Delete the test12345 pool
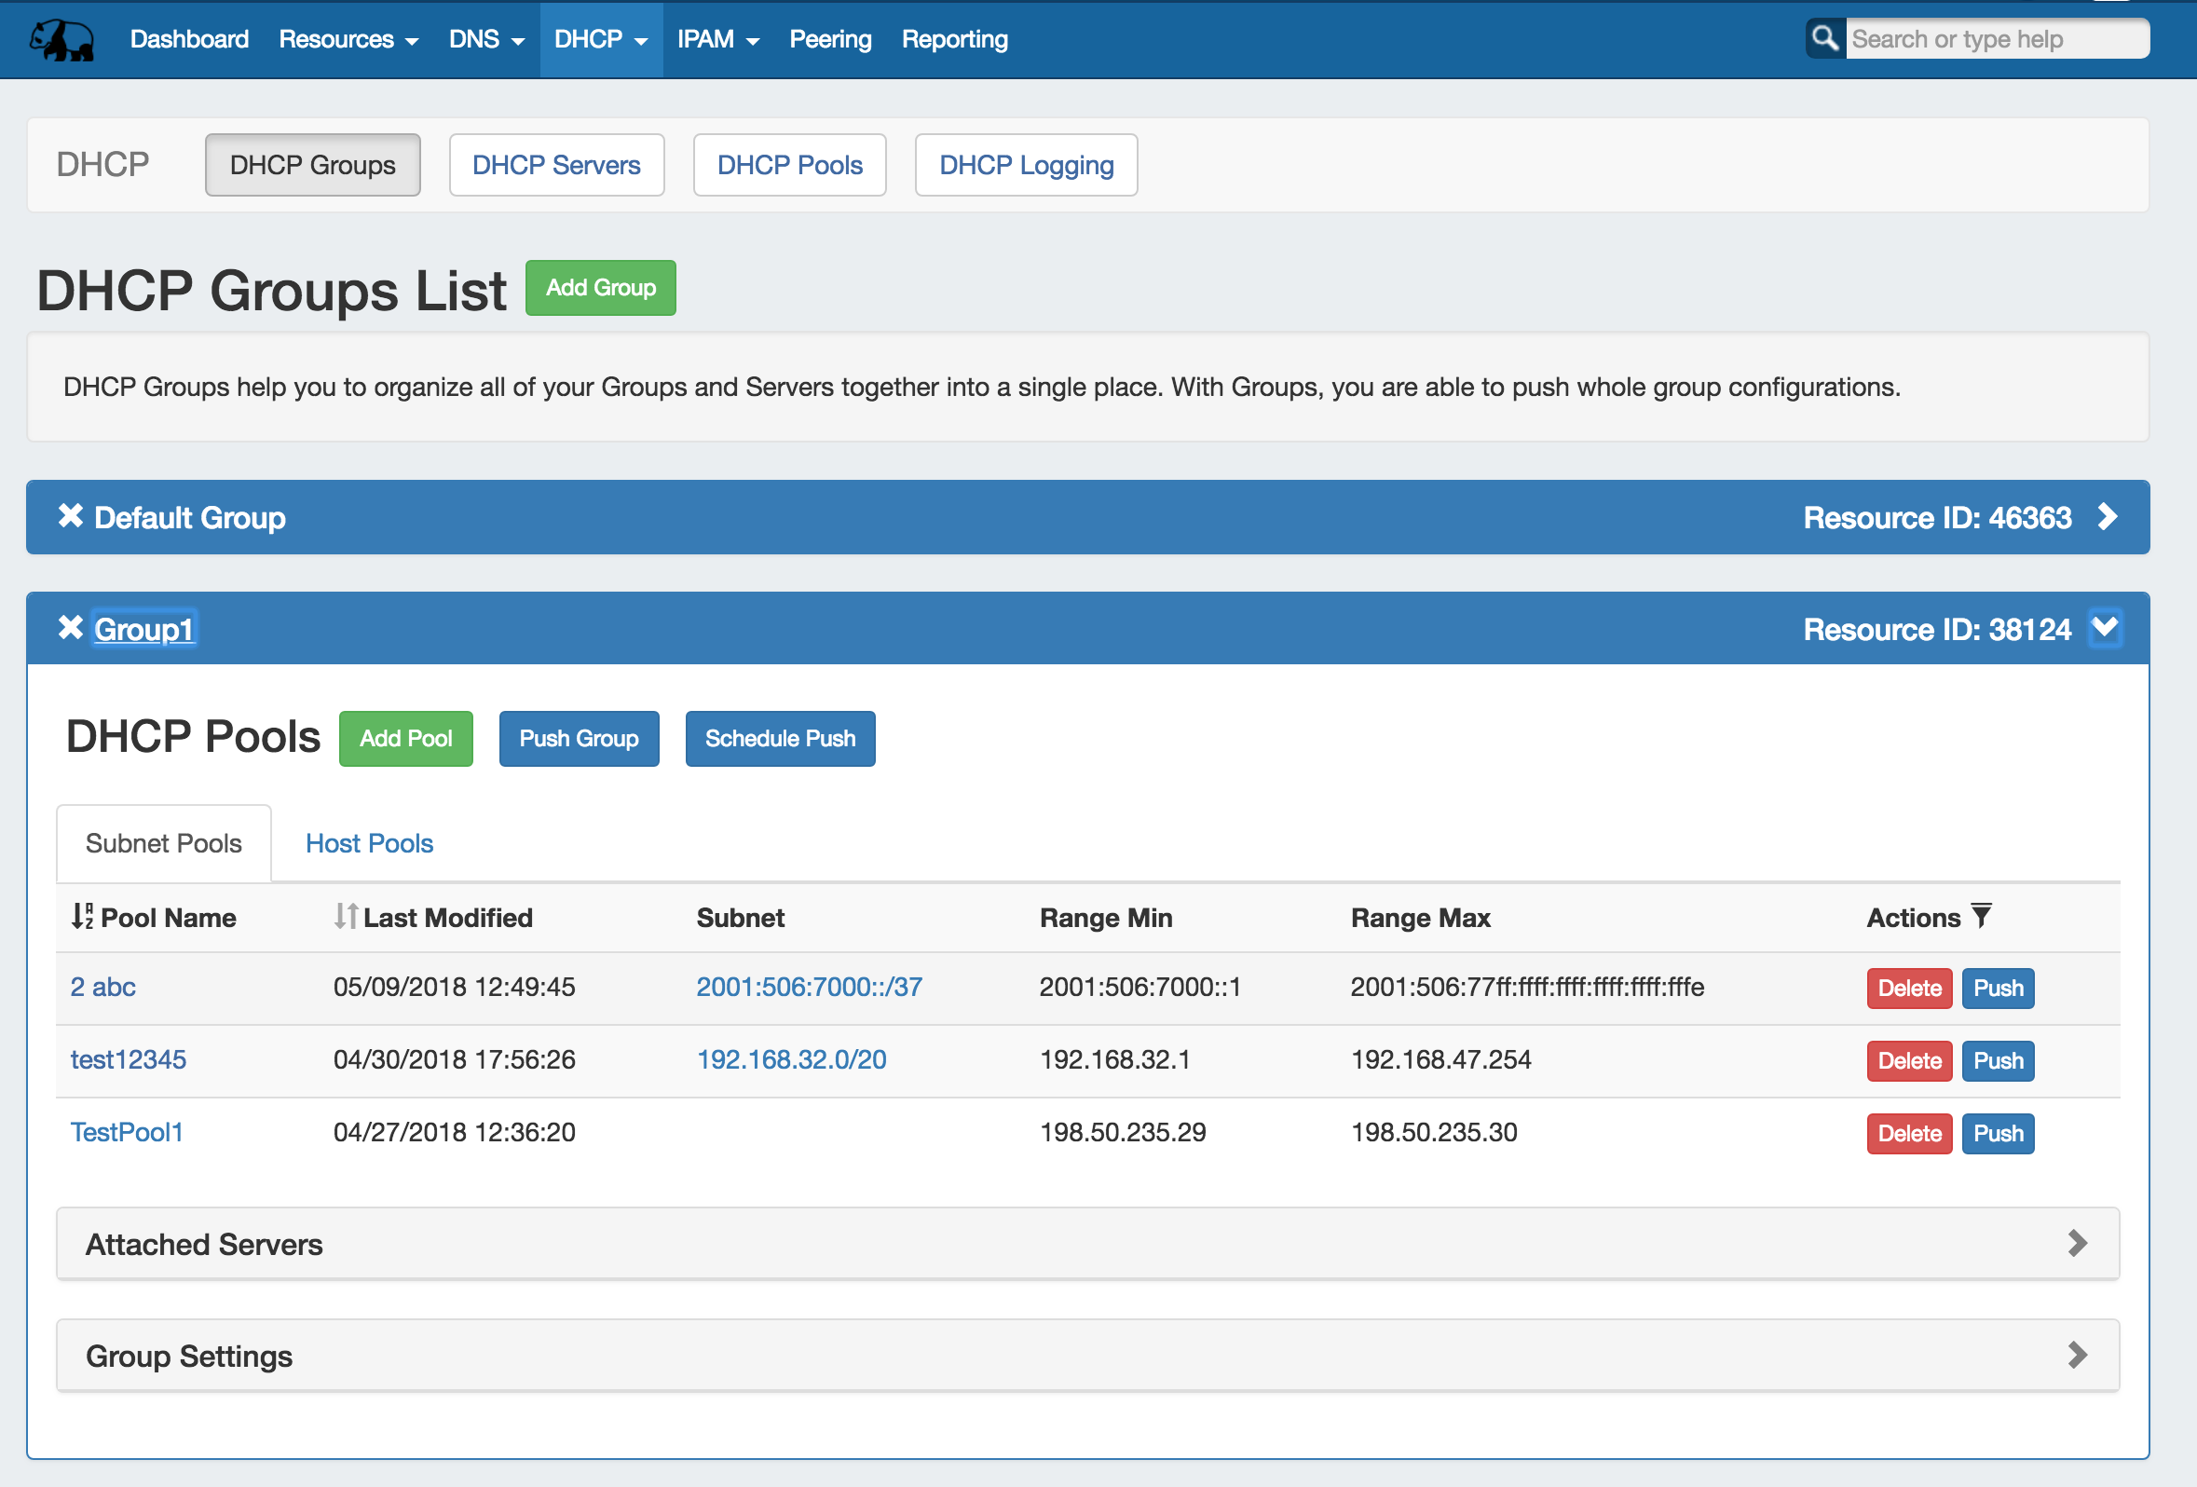Viewport: 2197px width, 1487px height. click(x=1909, y=1060)
